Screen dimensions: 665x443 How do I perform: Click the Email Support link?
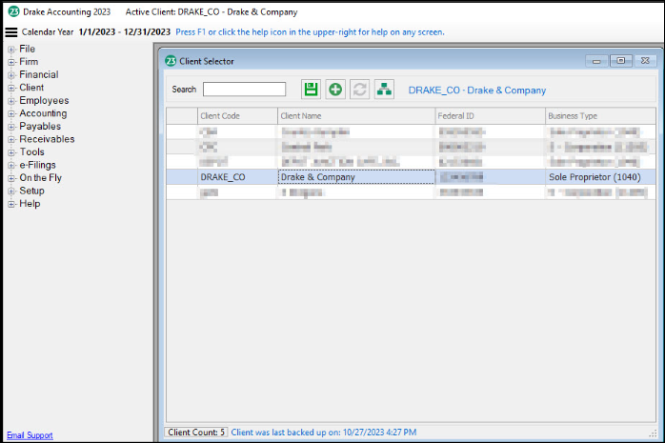click(x=30, y=435)
